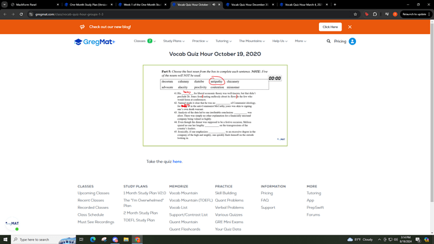The width and height of the screenshot is (434, 244).
Task: Open the Vocab Mountain footer link
Action: (183, 193)
